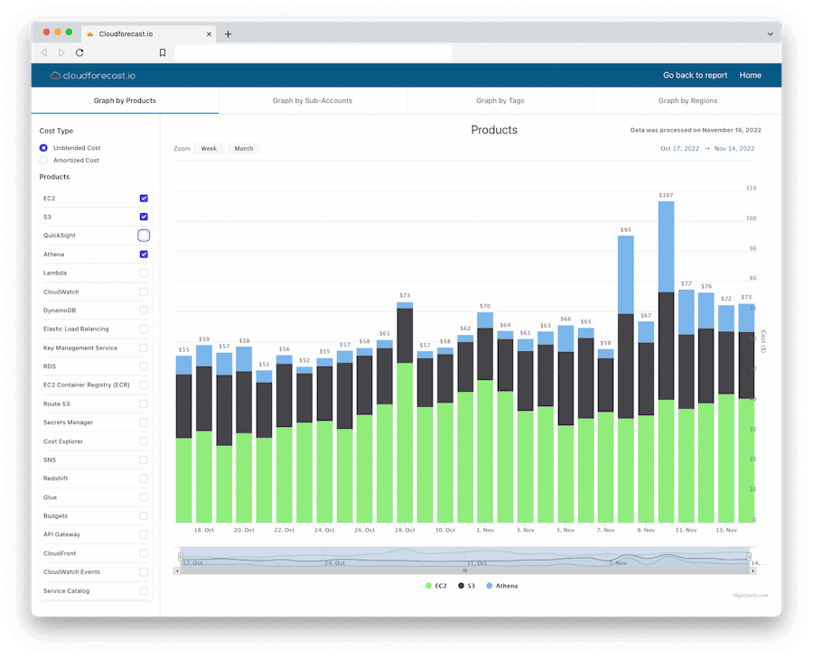Check the SNS checkbox
The image size is (813, 658).
click(144, 459)
